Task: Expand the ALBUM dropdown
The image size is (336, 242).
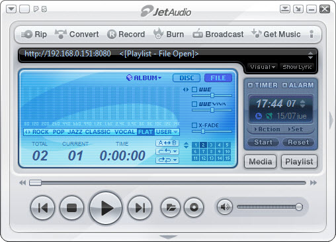Action: coord(144,78)
